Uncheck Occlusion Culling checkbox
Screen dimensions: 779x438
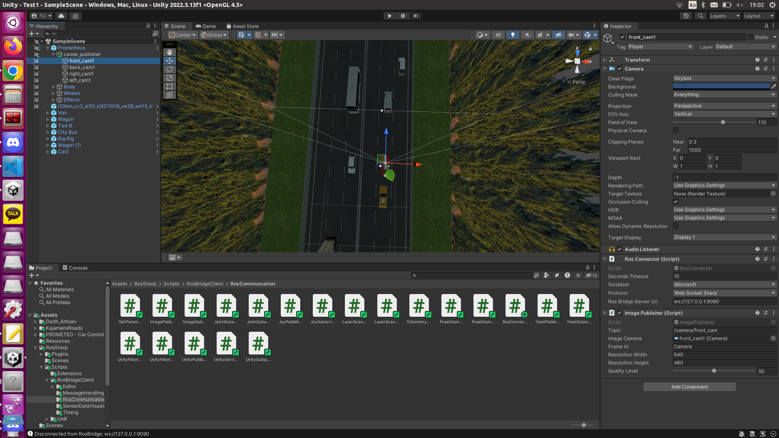676,202
